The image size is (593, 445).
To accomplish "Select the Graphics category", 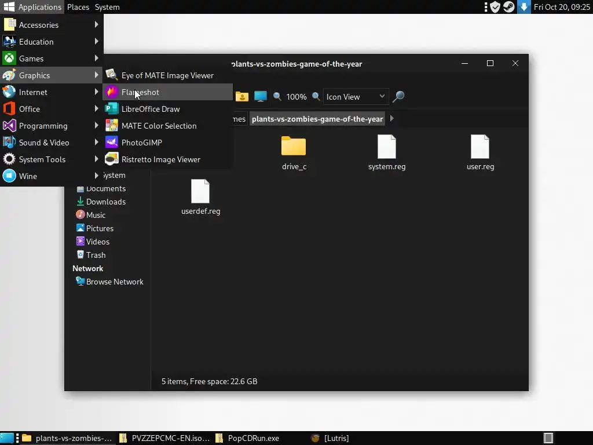I will [x=52, y=75].
